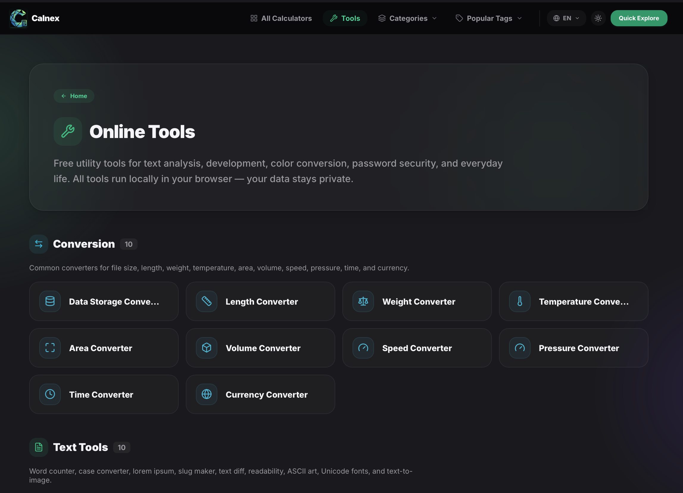Viewport: 683px width, 493px height.
Task: Click the large wrench icon beside Online Tools
Action: coord(68,131)
